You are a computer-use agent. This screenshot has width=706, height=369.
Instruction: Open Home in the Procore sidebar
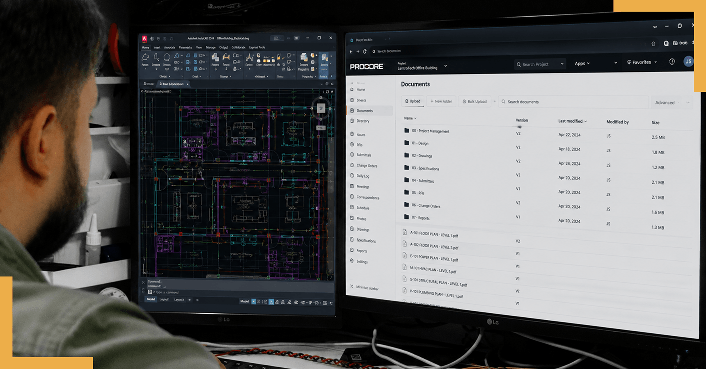click(x=358, y=89)
